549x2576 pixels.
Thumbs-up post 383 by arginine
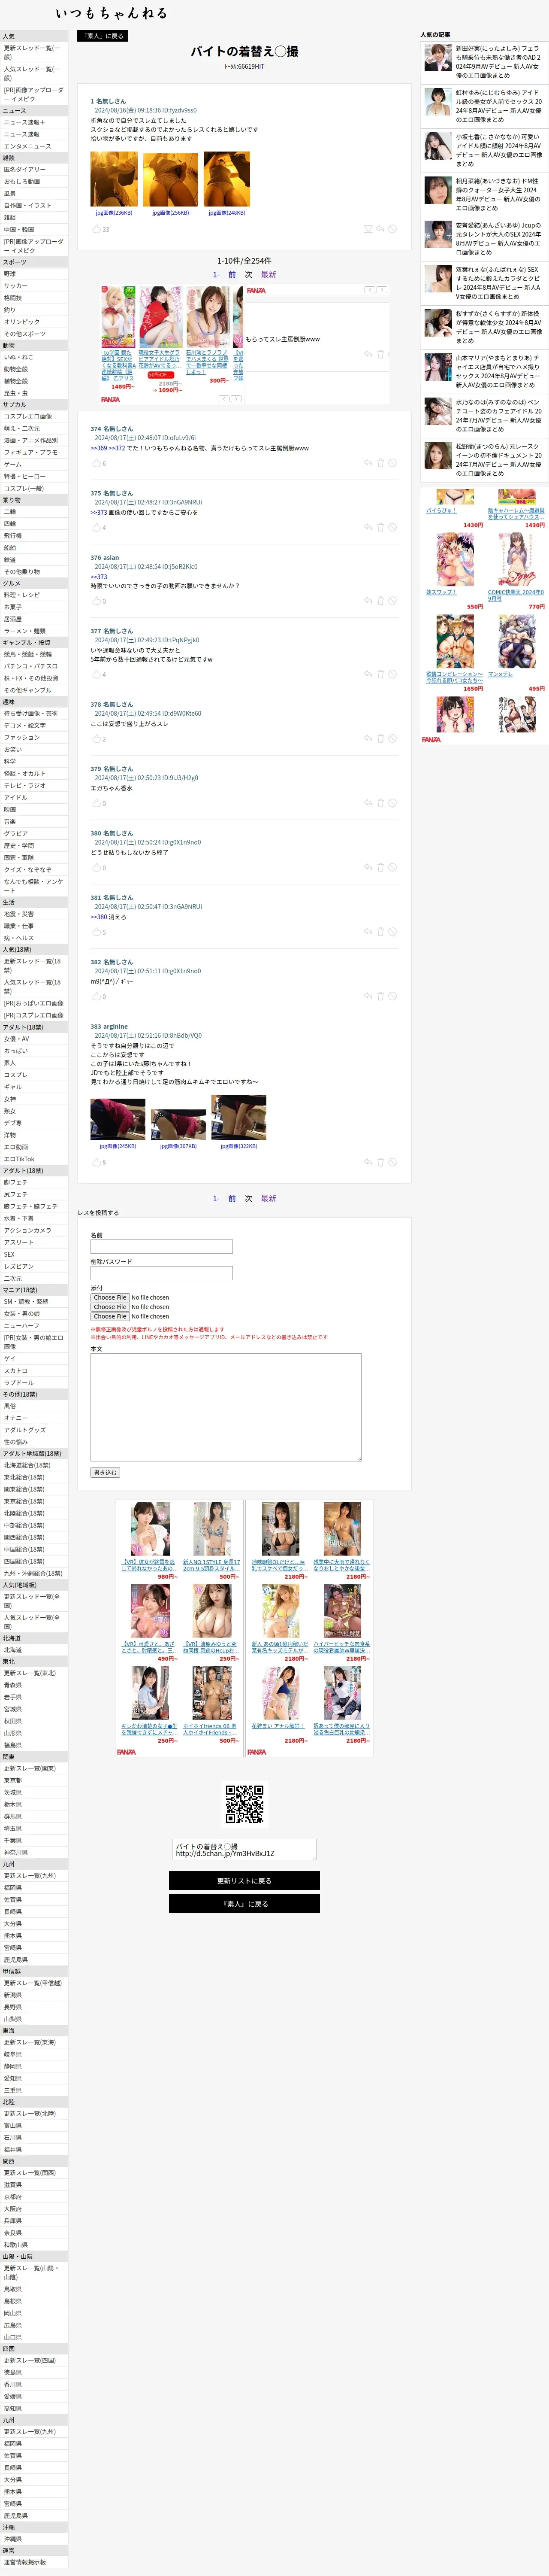pos(97,1162)
